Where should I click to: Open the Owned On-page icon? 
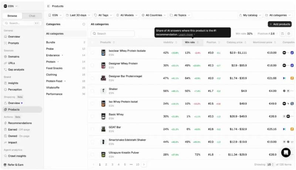click(x=5, y=136)
